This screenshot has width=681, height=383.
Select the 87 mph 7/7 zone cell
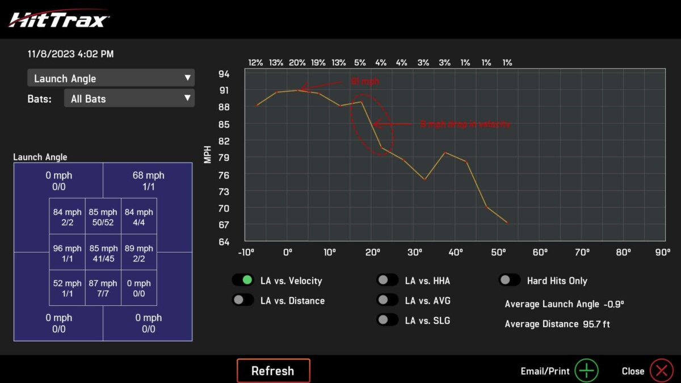tap(103, 288)
